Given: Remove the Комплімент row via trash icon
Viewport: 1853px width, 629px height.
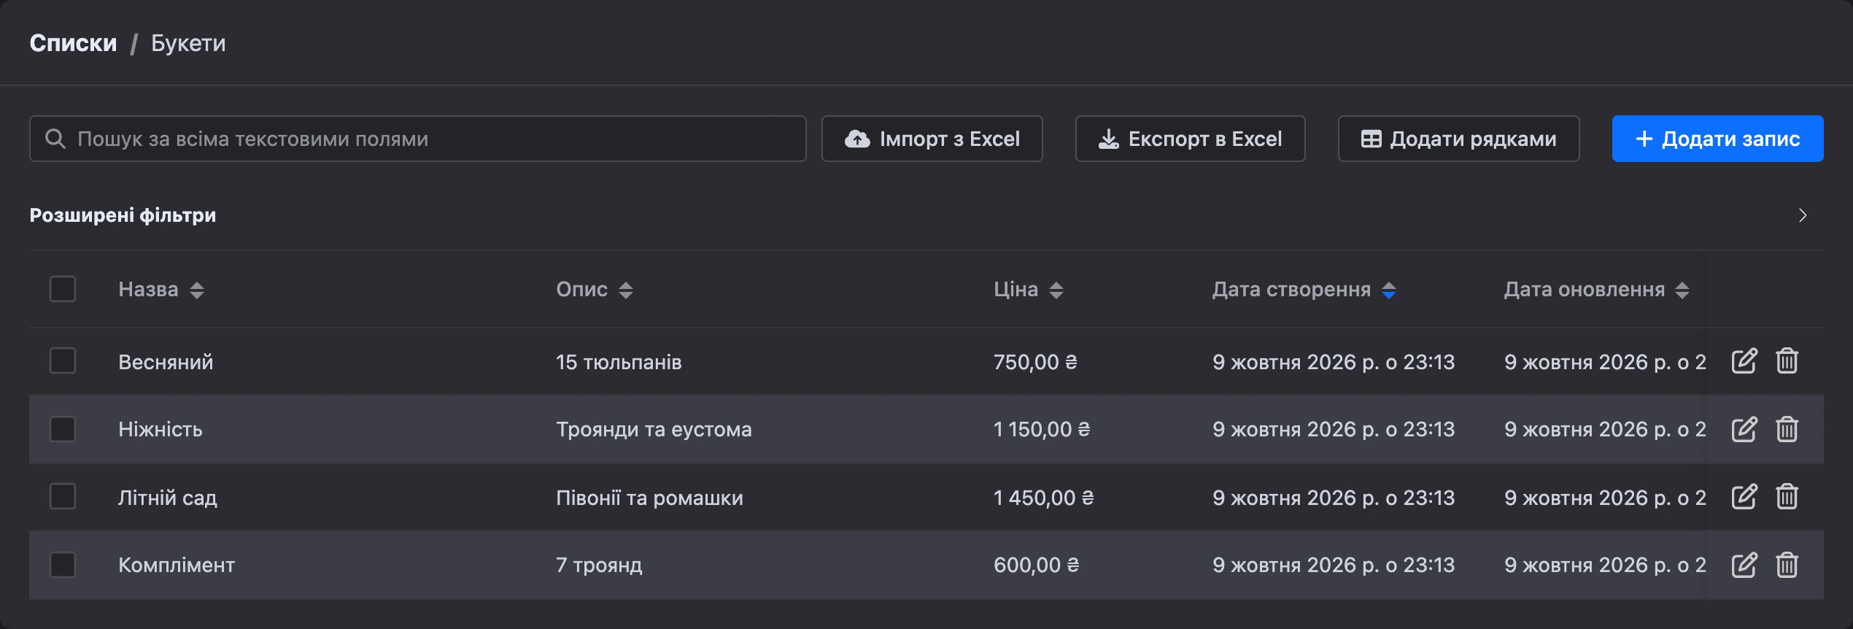Looking at the screenshot, I should (x=1787, y=565).
